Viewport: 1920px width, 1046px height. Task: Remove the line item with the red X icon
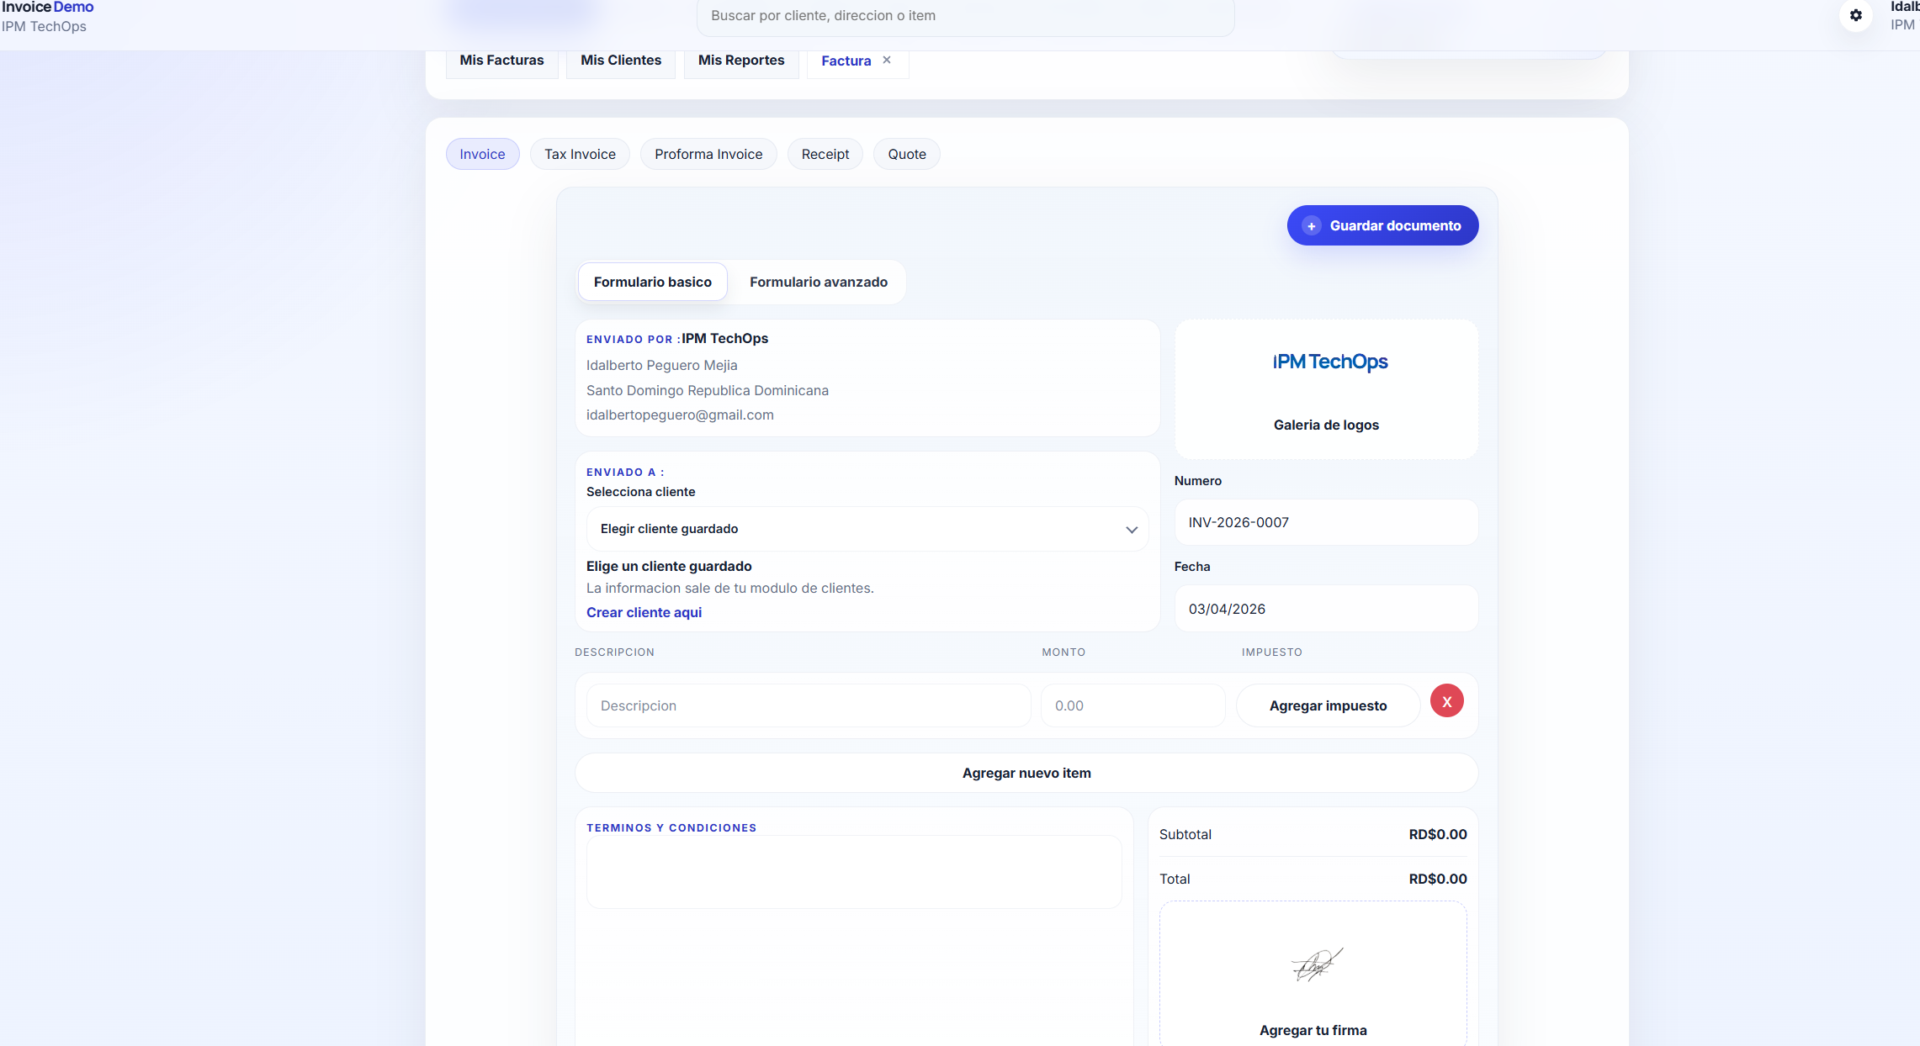tap(1446, 700)
